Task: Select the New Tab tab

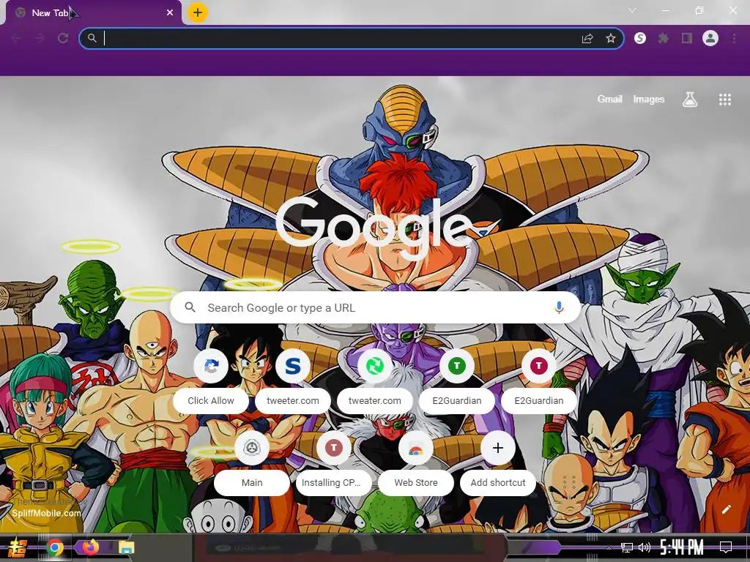Action: (x=93, y=13)
